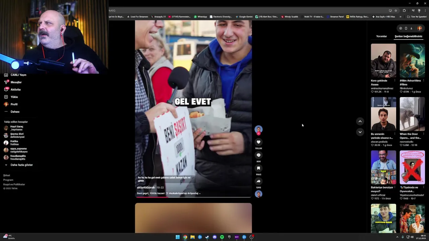The width and height of the screenshot is (429, 241).
Task: Switch to Şunları beğenebilirsiniz tab
Action: pos(409,36)
